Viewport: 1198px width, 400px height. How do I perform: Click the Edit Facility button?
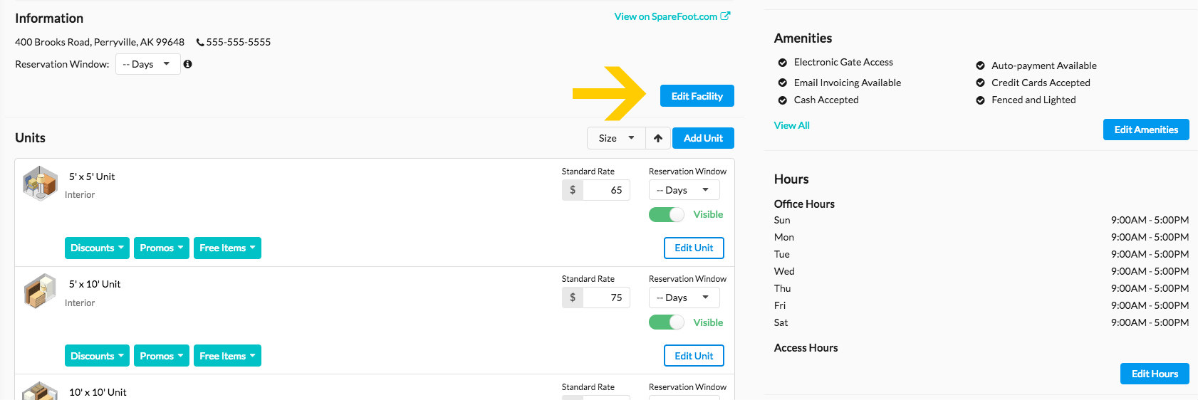tap(697, 96)
